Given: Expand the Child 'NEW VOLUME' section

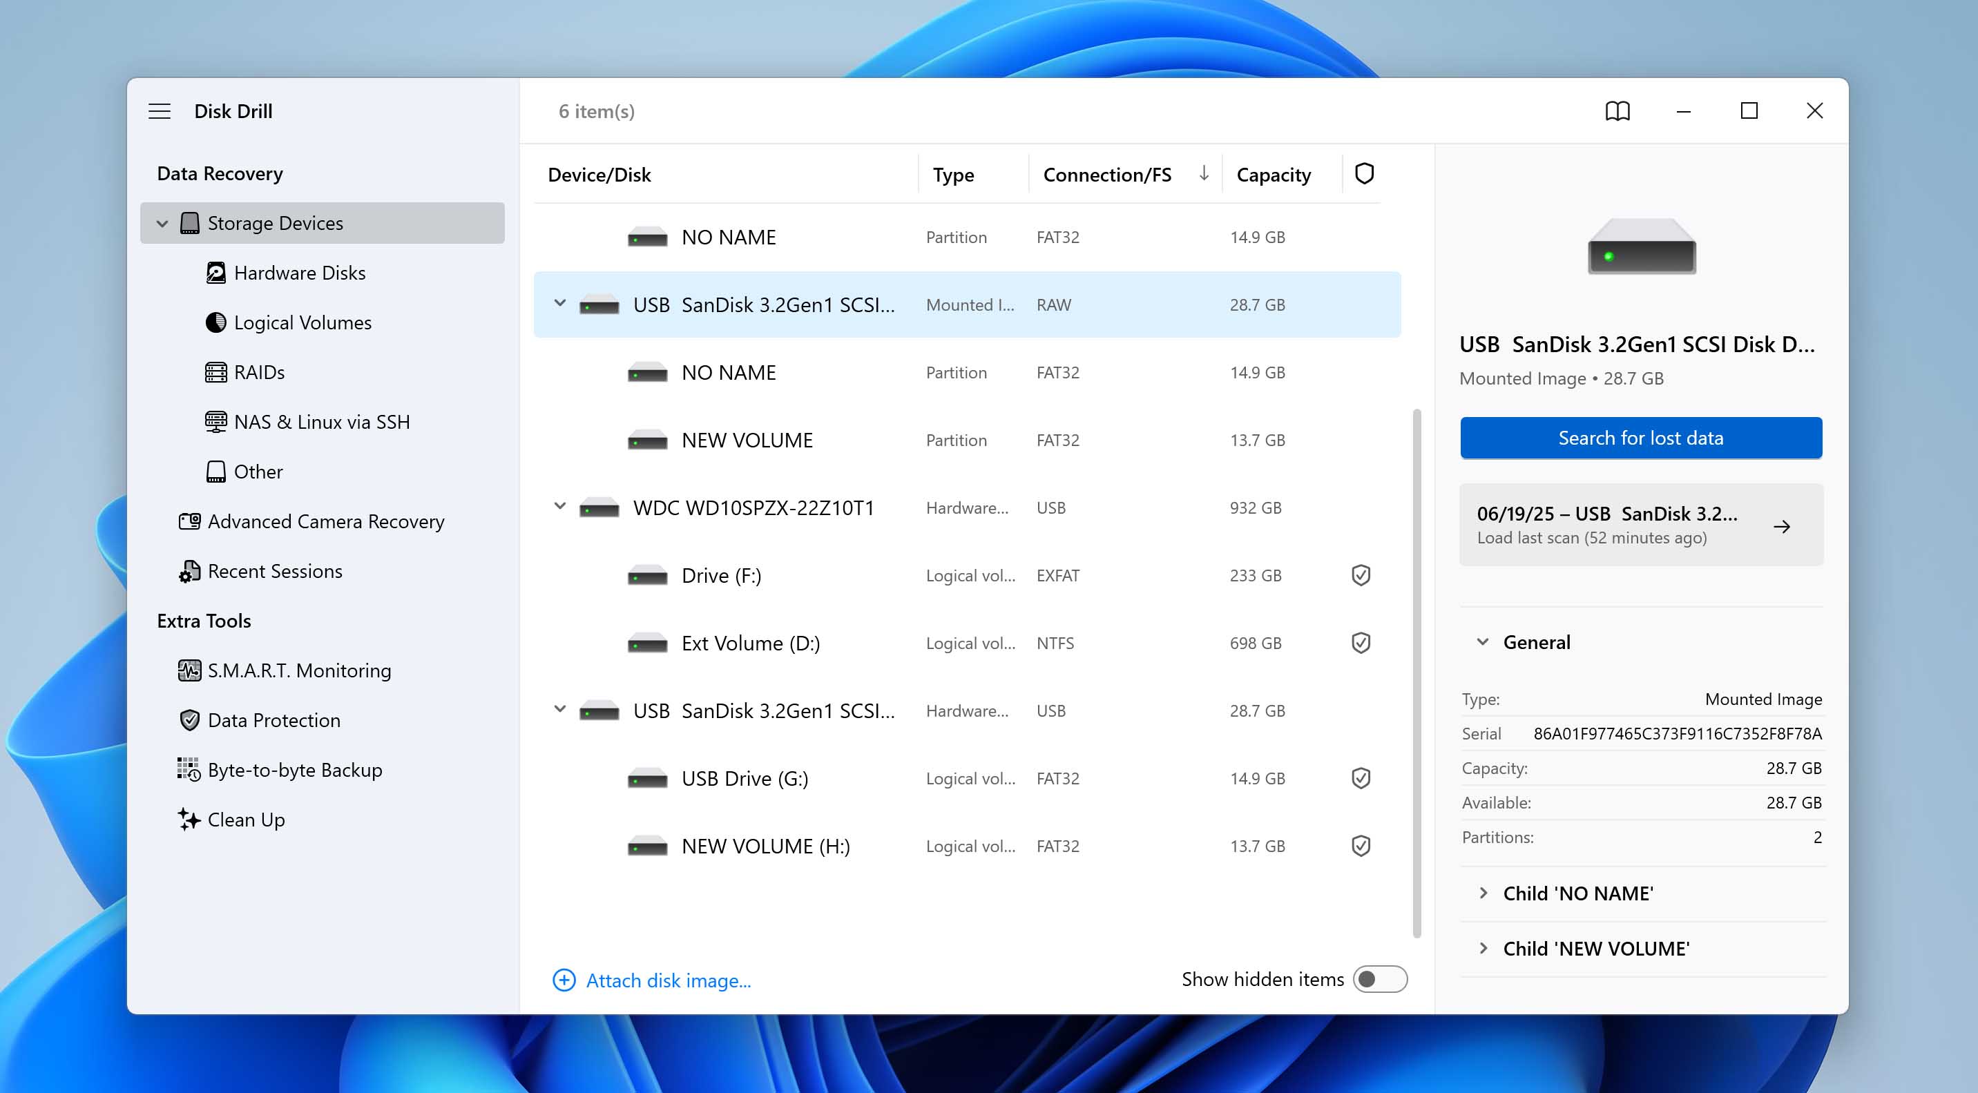Looking at the screenshot, I should tap(1483, 949).
